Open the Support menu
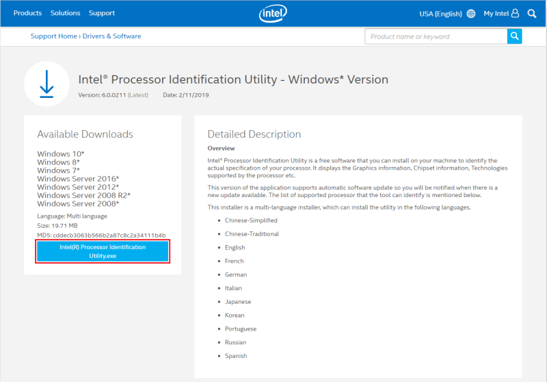The image size is (547, 382). [101, 13]
